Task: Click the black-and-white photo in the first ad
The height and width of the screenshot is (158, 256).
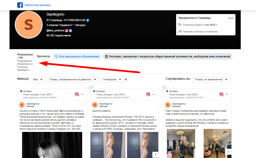Action: tap(52, 145)
